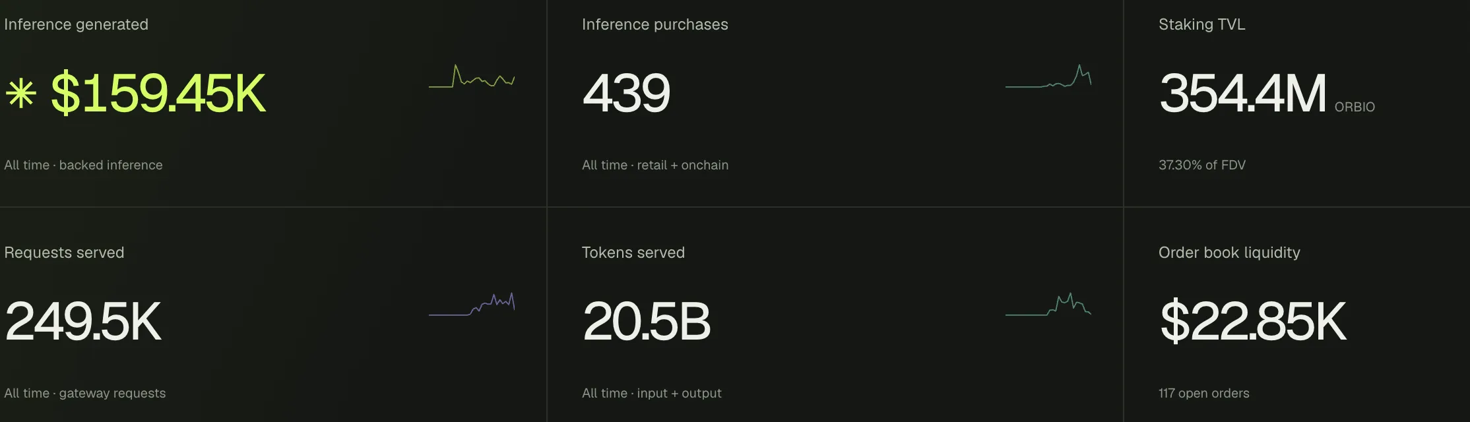The image size is (1470, 422).
Task: Open the Inference generated sparkline chart
Action: (472, 76)
